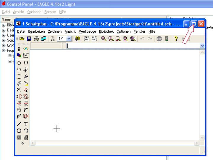Open the command line history dropdown
This screenshot has height=160, width=213.
click(202, 46)
